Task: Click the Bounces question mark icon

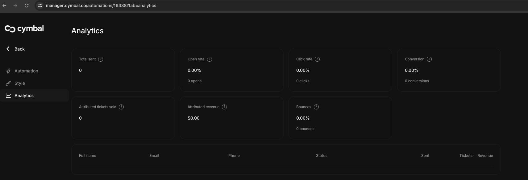Action: coord(316,107)
